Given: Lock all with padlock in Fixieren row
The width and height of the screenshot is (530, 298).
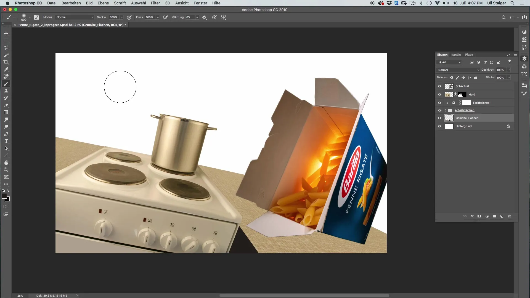Looking at the screenshot, I should (x=476, y=78).
